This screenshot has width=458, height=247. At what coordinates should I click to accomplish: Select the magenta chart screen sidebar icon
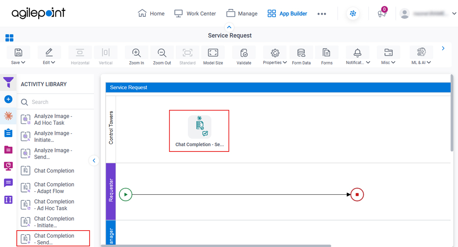coord(8,166)
